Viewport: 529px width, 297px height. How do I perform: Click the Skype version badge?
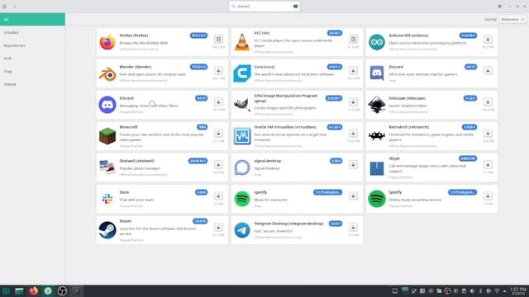(468, 158)
